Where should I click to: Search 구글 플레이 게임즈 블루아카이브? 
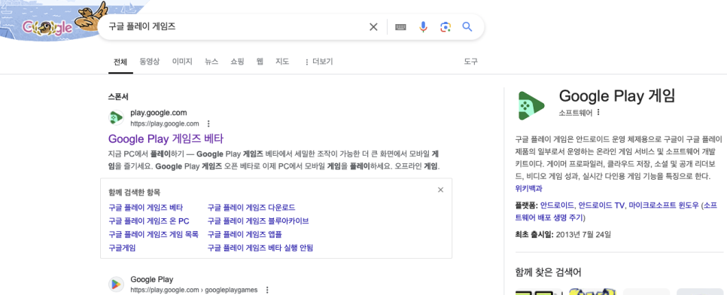click(x=258, y=220)
